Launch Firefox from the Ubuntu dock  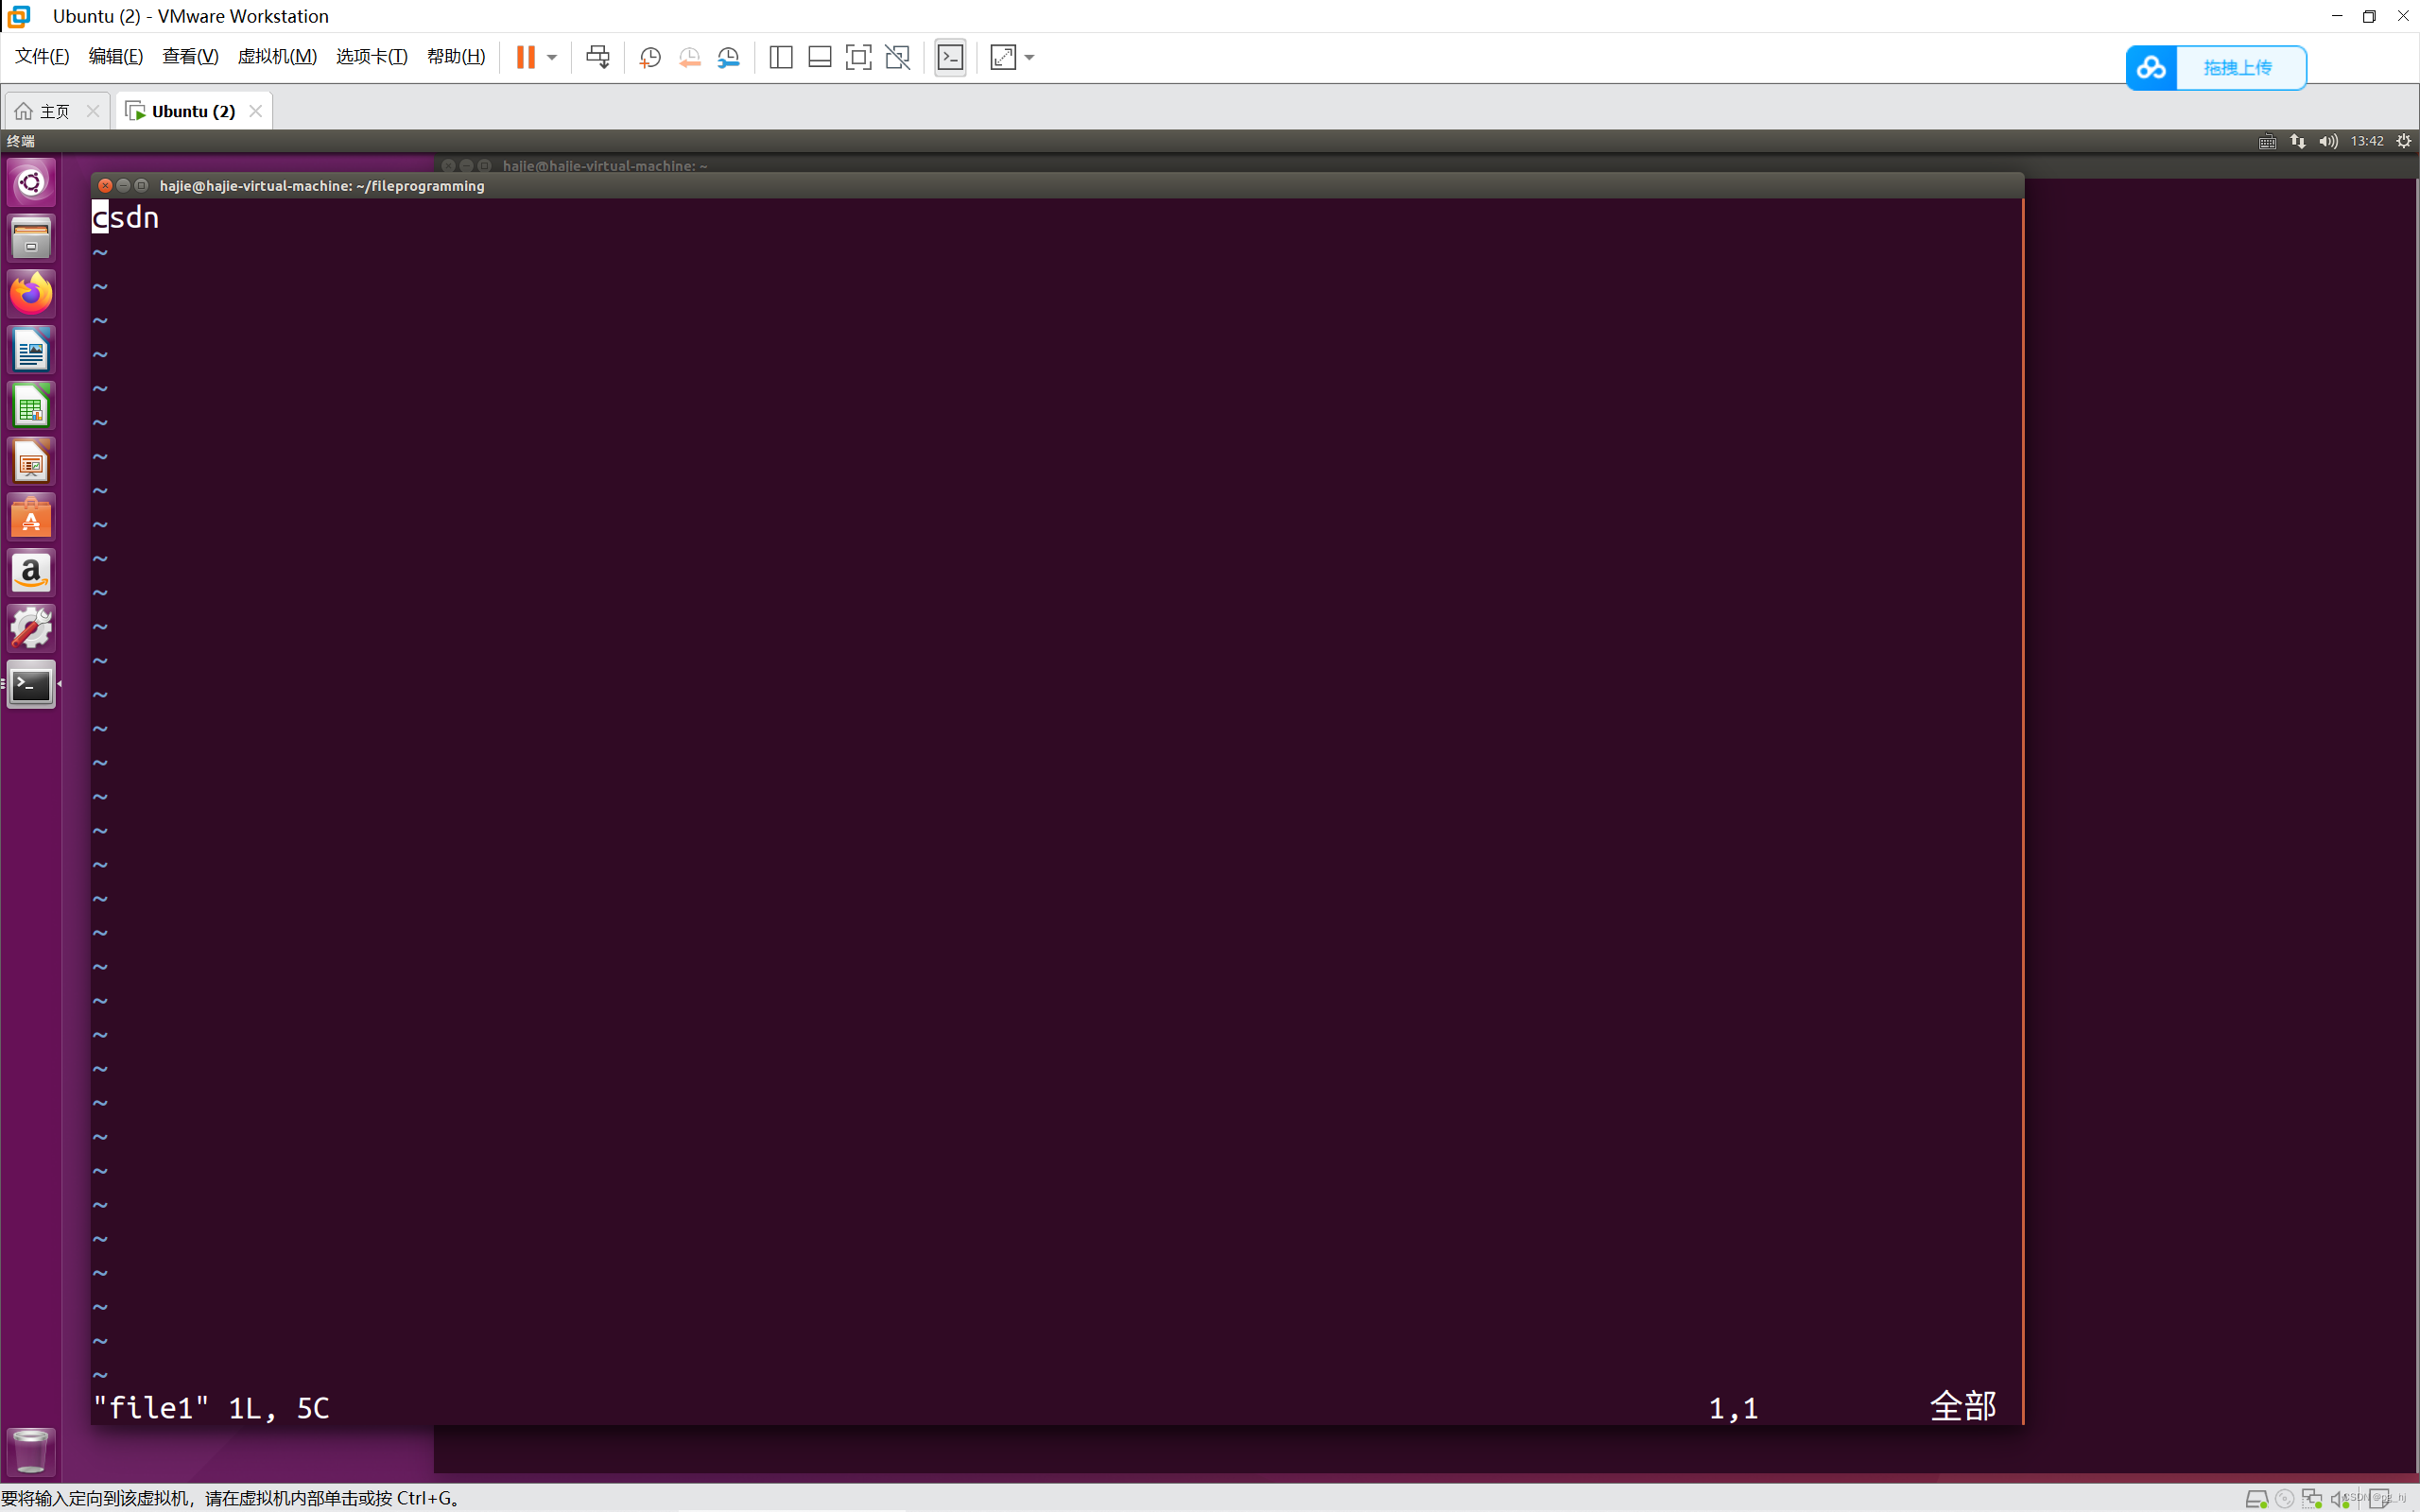[x=30, y=293]
